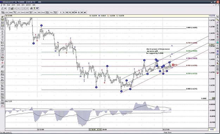Click the context help pointer icon

pos(37,8)
